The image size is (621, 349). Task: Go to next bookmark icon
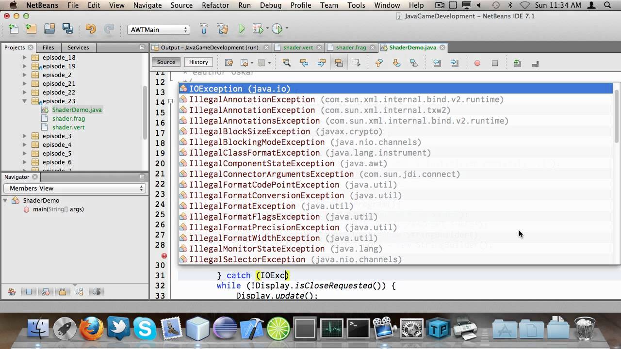click(x=396, y=63)
